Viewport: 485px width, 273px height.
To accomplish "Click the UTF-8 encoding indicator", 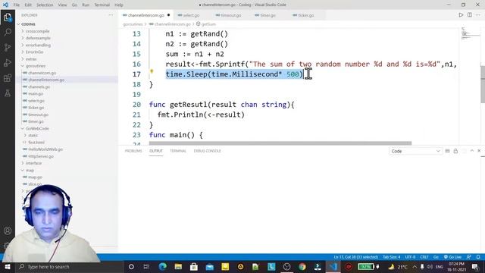I will click(x=410, y=257).
